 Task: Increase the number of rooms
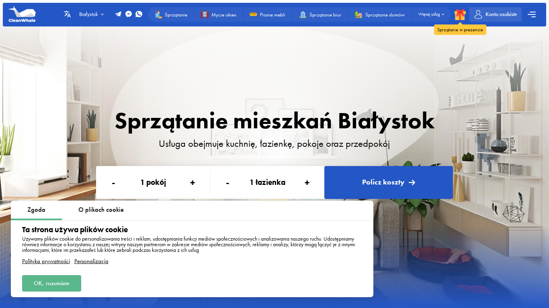[x=193, y=183]
